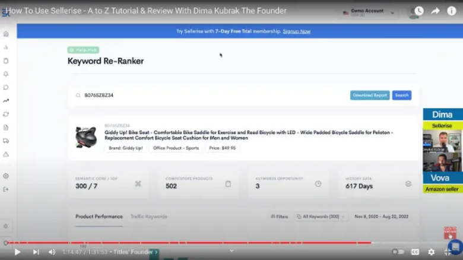The image size is (463, 260).
Task: Open the document page sidebar icon
Action: 6,128
